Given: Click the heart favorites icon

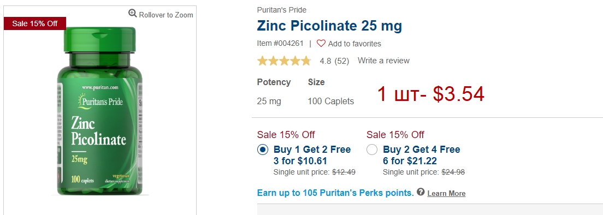Looking at the screenshot, I should pos(321,44).
